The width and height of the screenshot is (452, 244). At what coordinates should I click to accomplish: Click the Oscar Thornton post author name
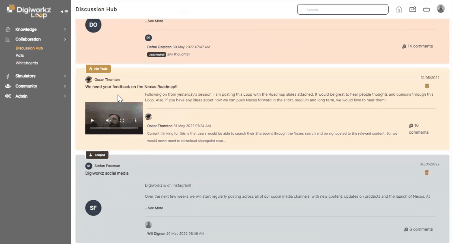[x=107, y=79]
